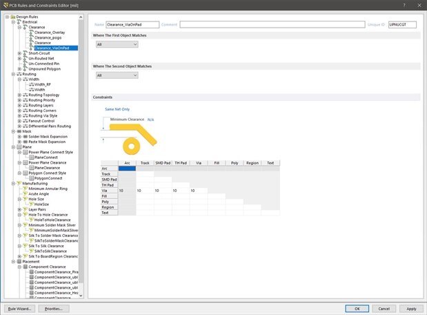This screenshot has height=315, width=427.
Task: Open the first object matches dropdown
Action: pyautogui.click(x=117, y=44)
